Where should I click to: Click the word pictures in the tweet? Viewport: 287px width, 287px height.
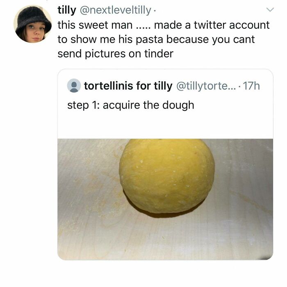(x=107, y=54)
